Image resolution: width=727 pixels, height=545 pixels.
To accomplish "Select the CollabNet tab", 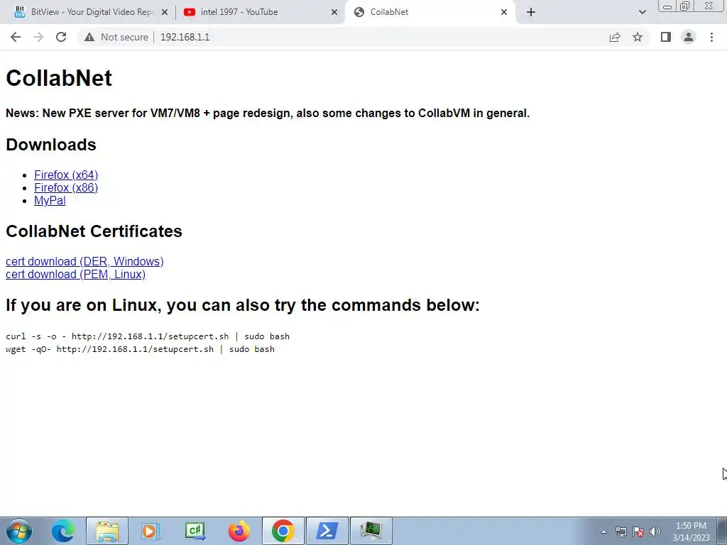I will [x=430, y=12].
